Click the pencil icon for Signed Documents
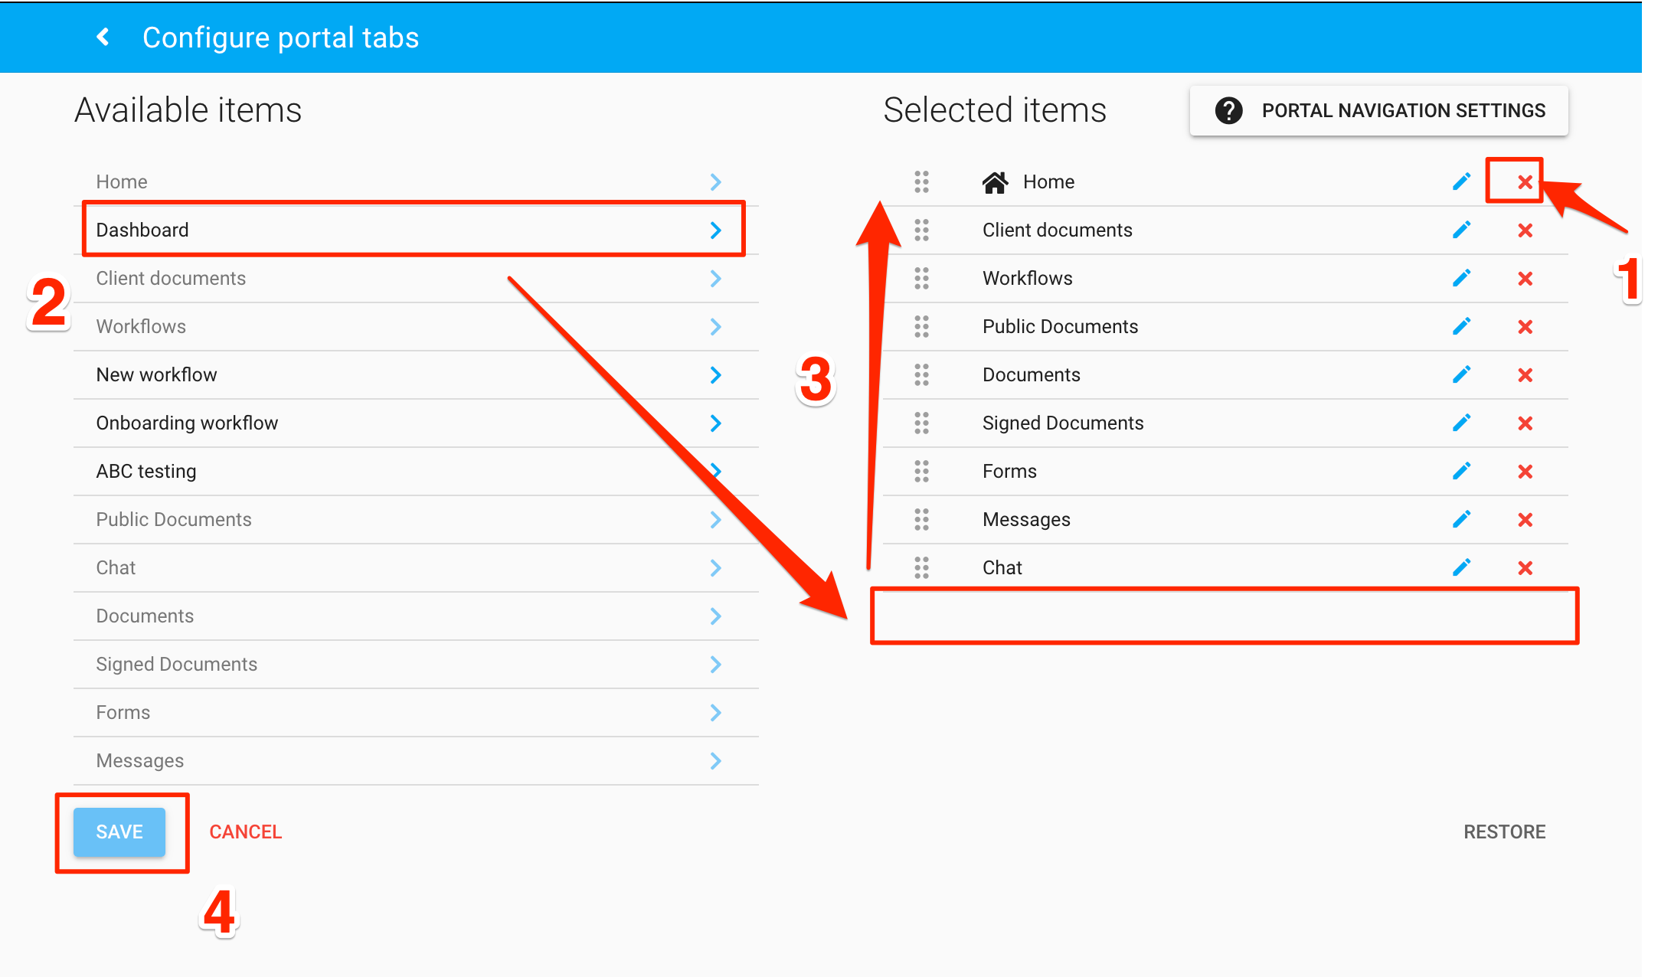This screenshot has width=1671, height=977. 1461,423
